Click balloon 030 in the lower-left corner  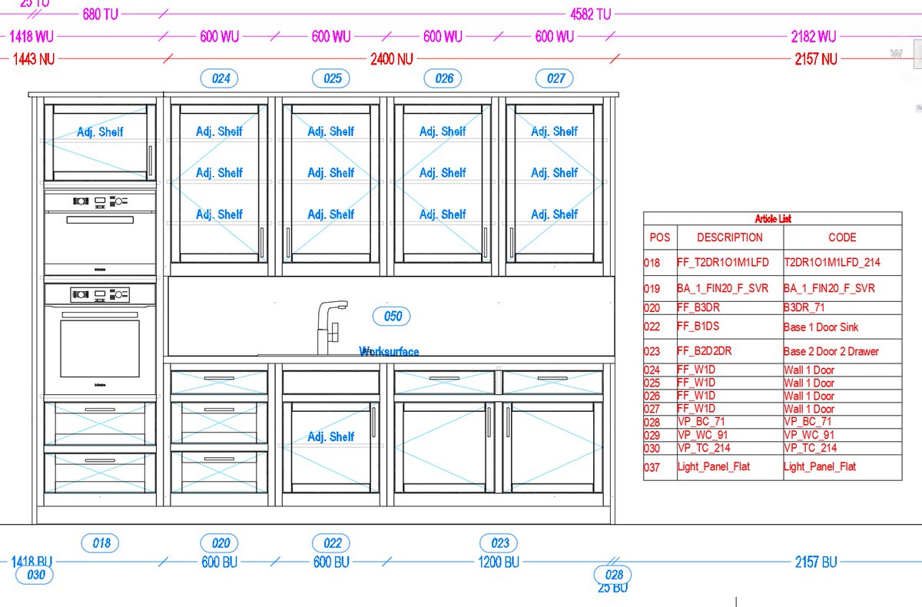(x=35, y=574)
